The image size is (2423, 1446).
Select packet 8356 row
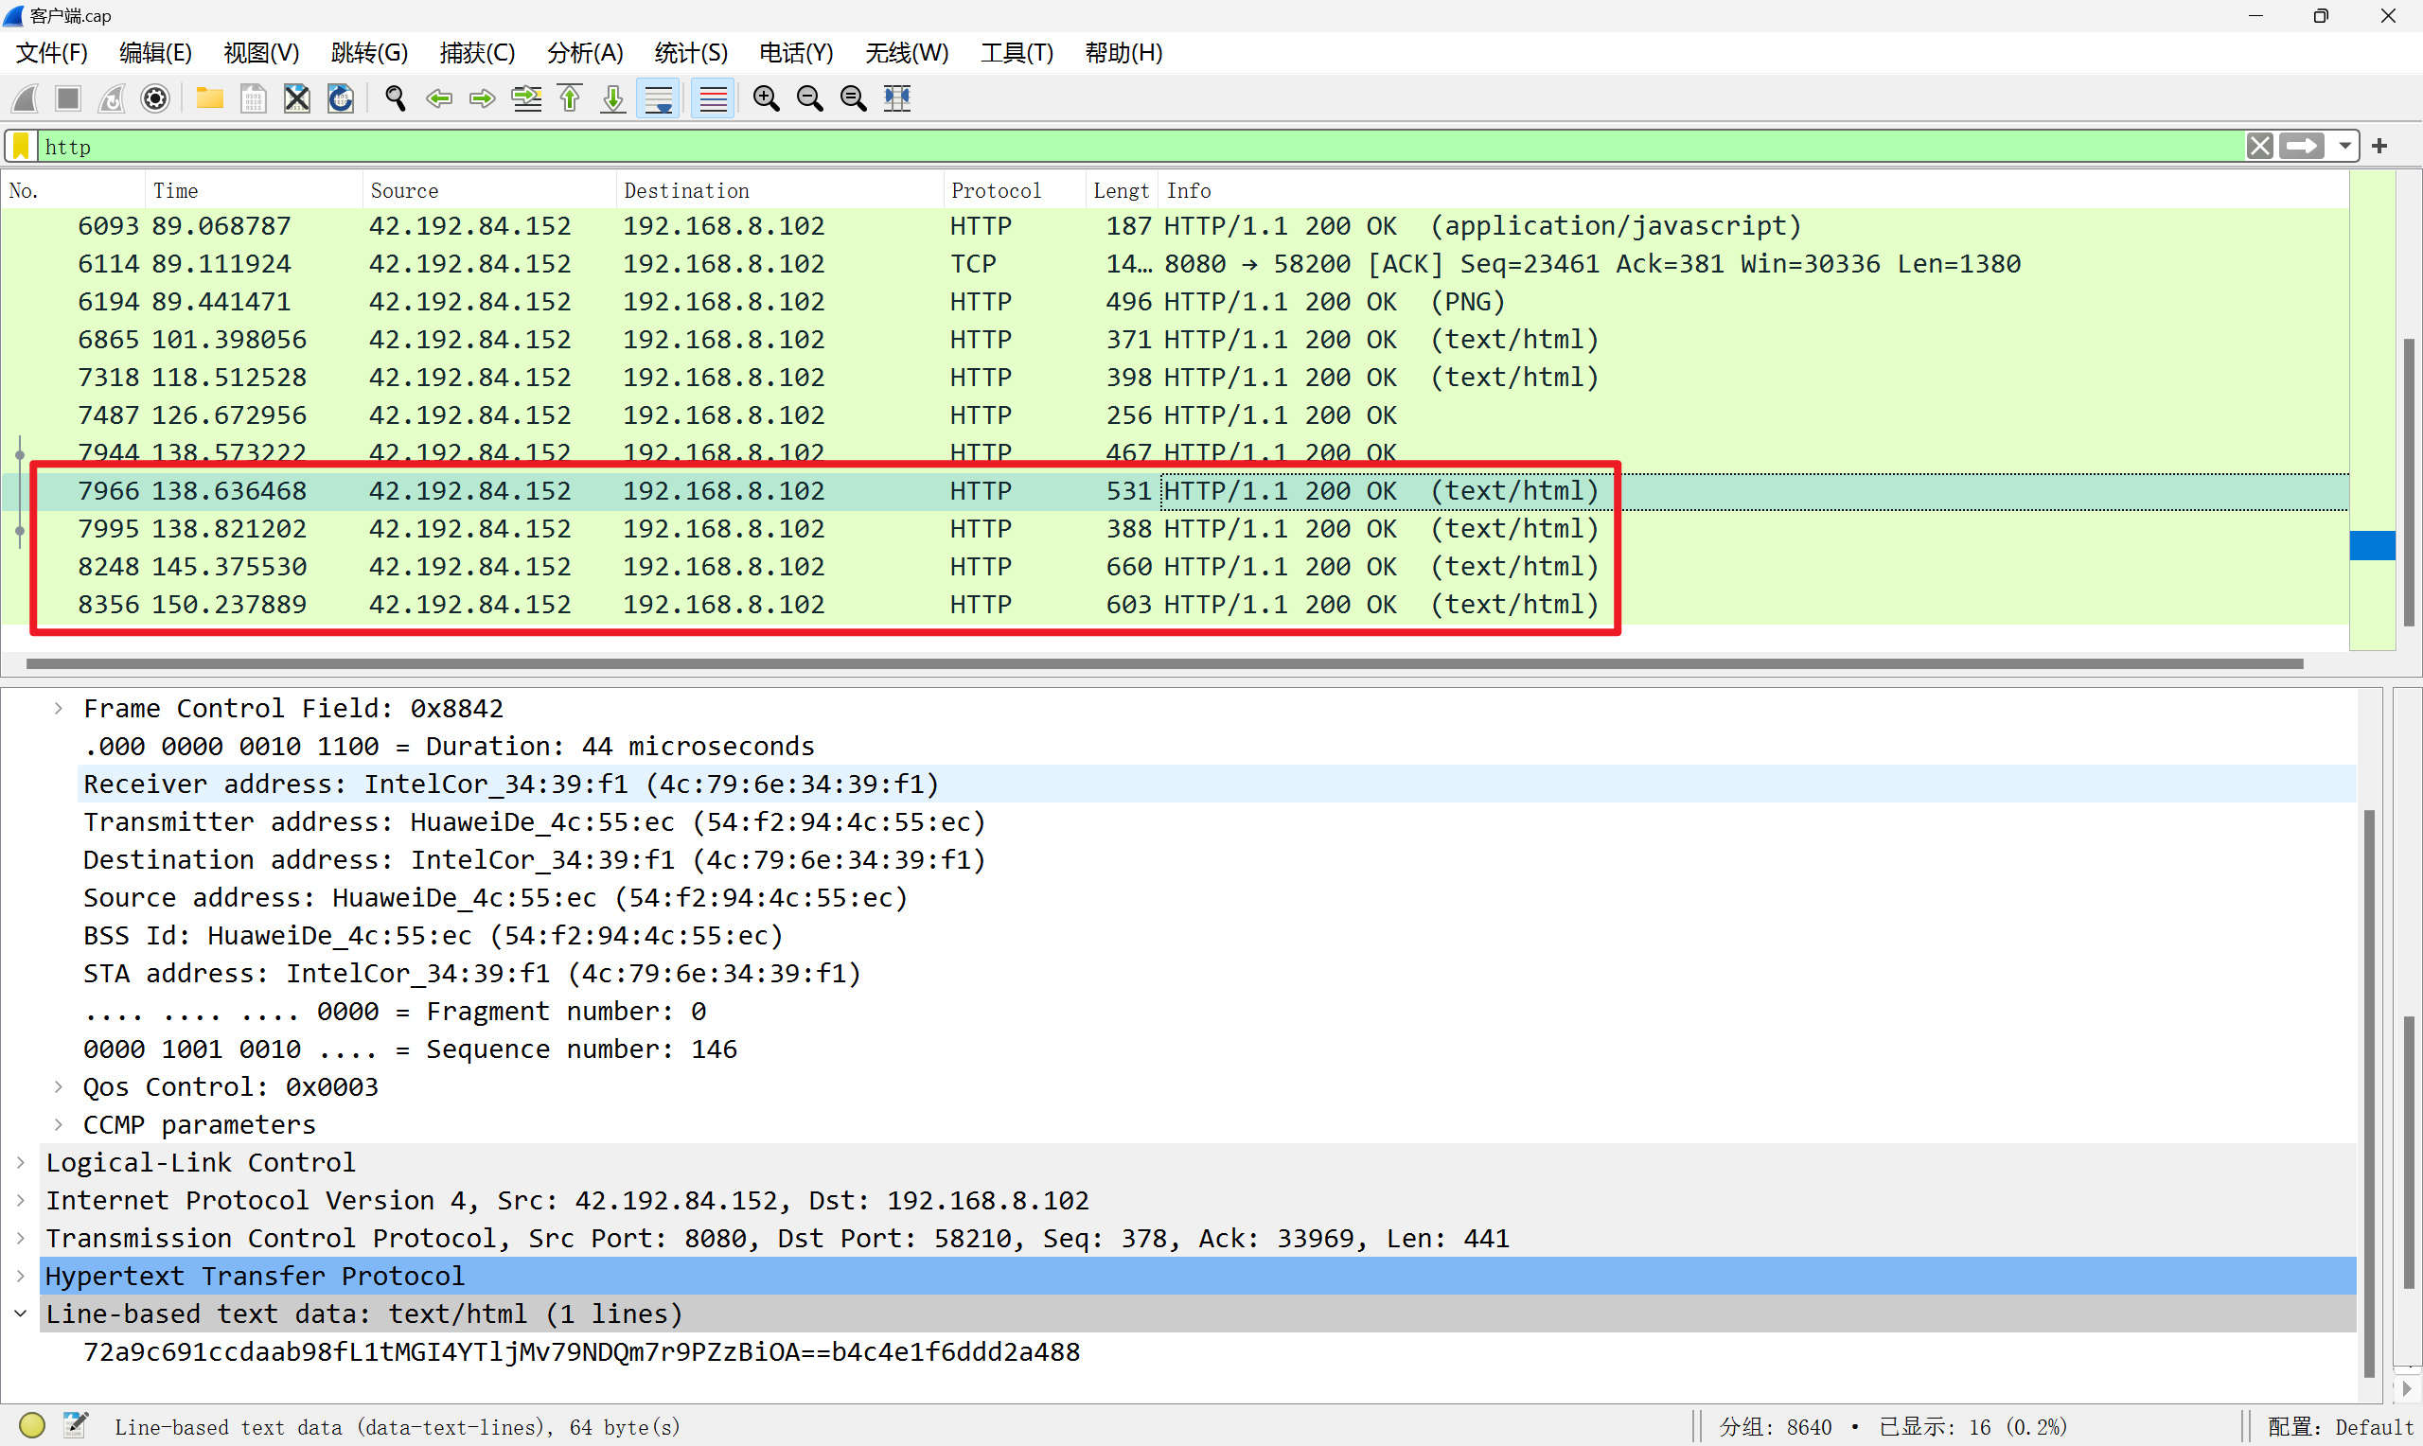1175,605
